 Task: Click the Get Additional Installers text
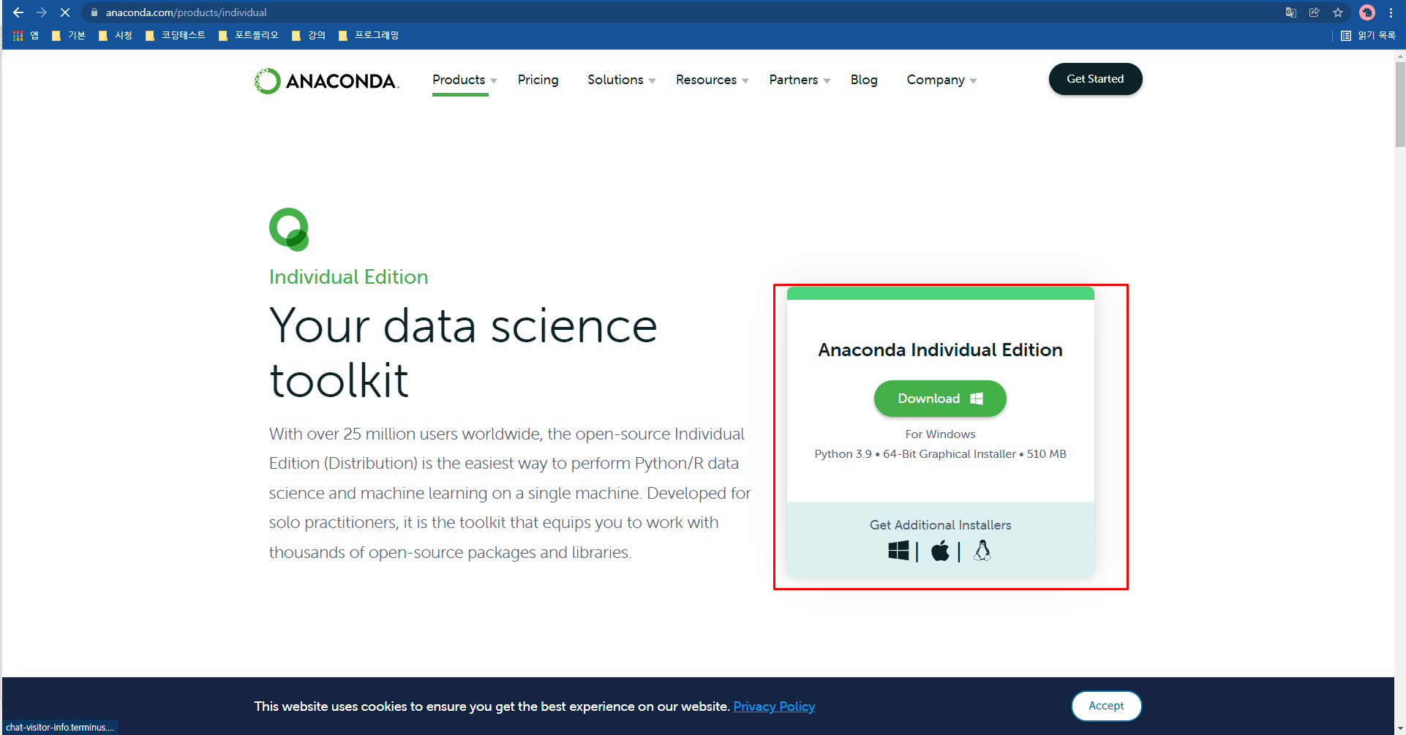point(940,525)
